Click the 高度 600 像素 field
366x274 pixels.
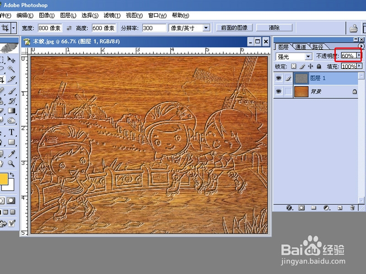[x=104, y=28]
